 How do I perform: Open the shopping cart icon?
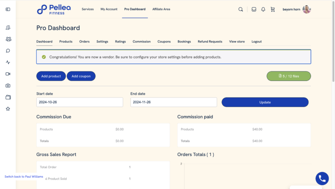(273, 10)
